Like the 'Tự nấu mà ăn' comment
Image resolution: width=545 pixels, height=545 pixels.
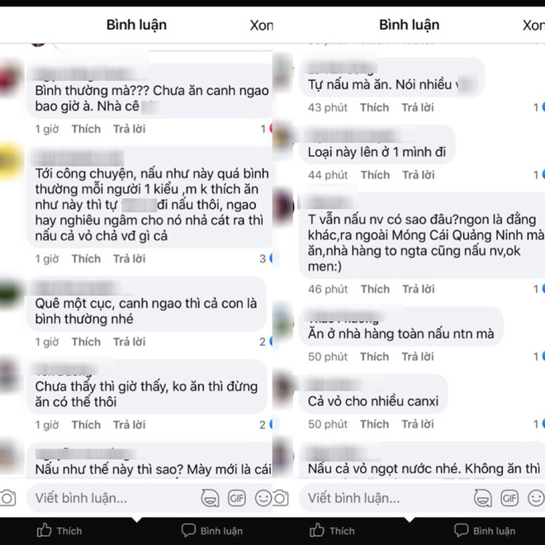[x=374, y=107]
